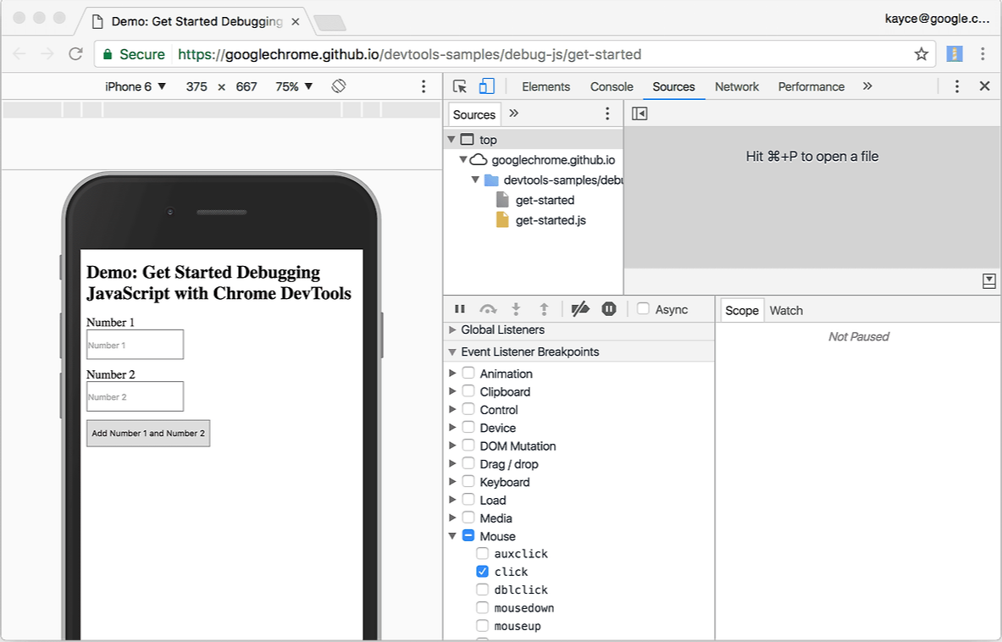Viewport: 1002px width, 642px height.
Task: Check the mousedown event checkbox
Action: point(483,607)
